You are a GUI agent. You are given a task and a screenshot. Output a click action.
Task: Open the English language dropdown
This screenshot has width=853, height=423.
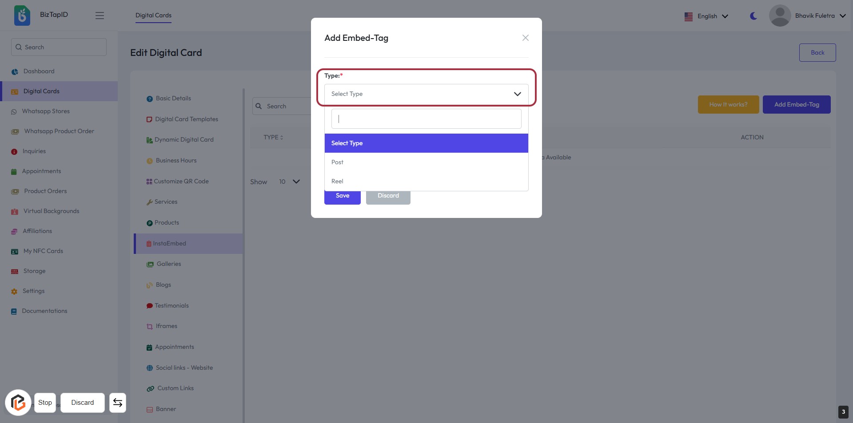[707, 16]
